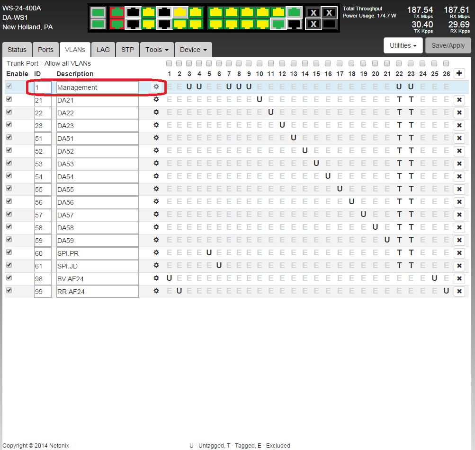Switch to the Status tab
Image resolution: width=475 pixels, height=450 pixels.
(x=17, y=50)
